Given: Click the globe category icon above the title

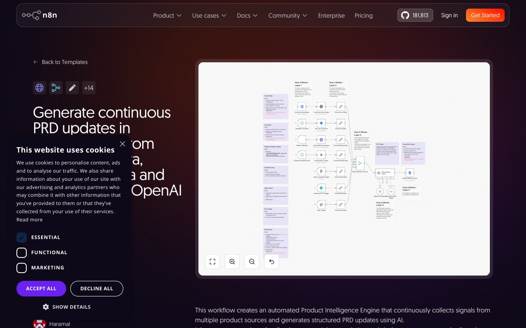Looking at the screenshot, I should click(39, 88).
